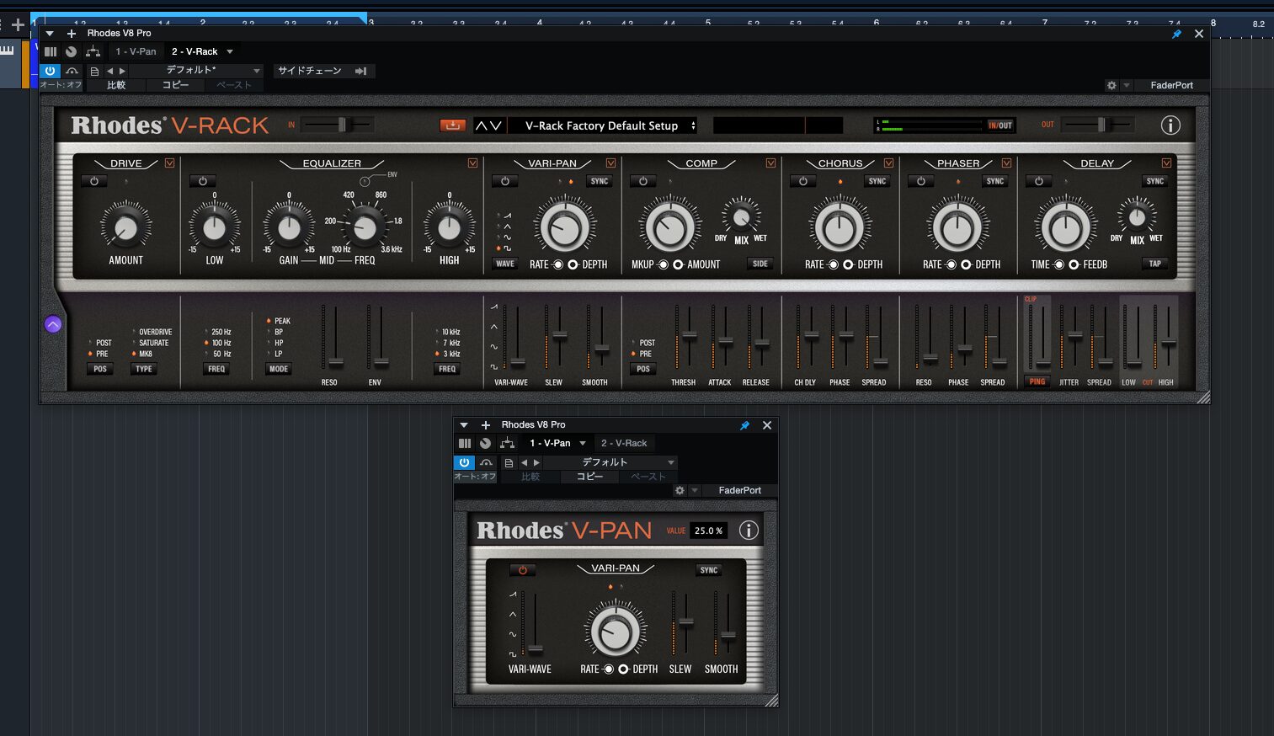Toggle CHORUS section power button
Viewport: 1274px width, 736px height.
[802, 181]
